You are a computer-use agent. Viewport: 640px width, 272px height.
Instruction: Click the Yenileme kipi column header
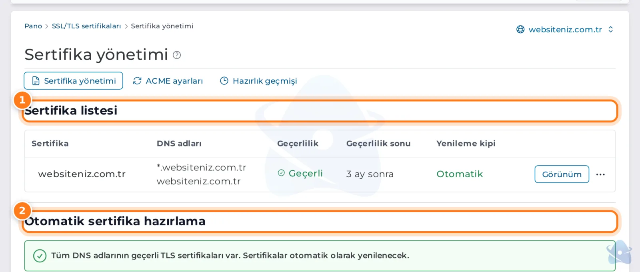pos(466,144)
